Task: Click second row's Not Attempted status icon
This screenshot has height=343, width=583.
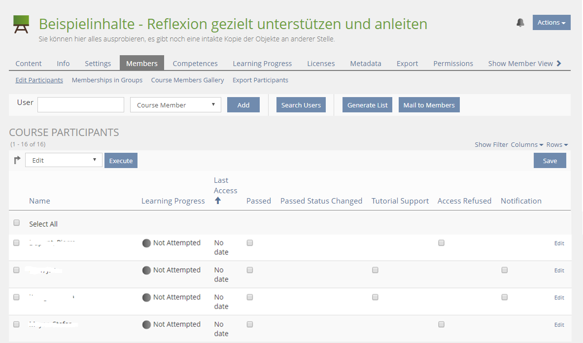Action: tap(146, 270)
